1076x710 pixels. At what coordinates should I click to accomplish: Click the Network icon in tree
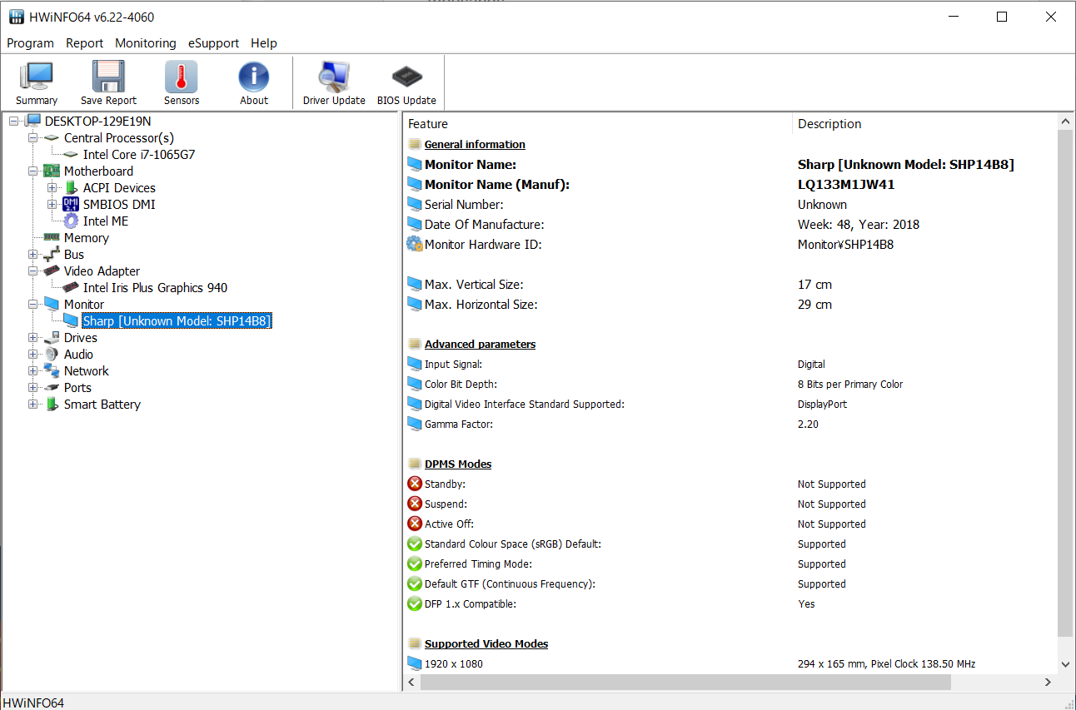tap(52, 371)
